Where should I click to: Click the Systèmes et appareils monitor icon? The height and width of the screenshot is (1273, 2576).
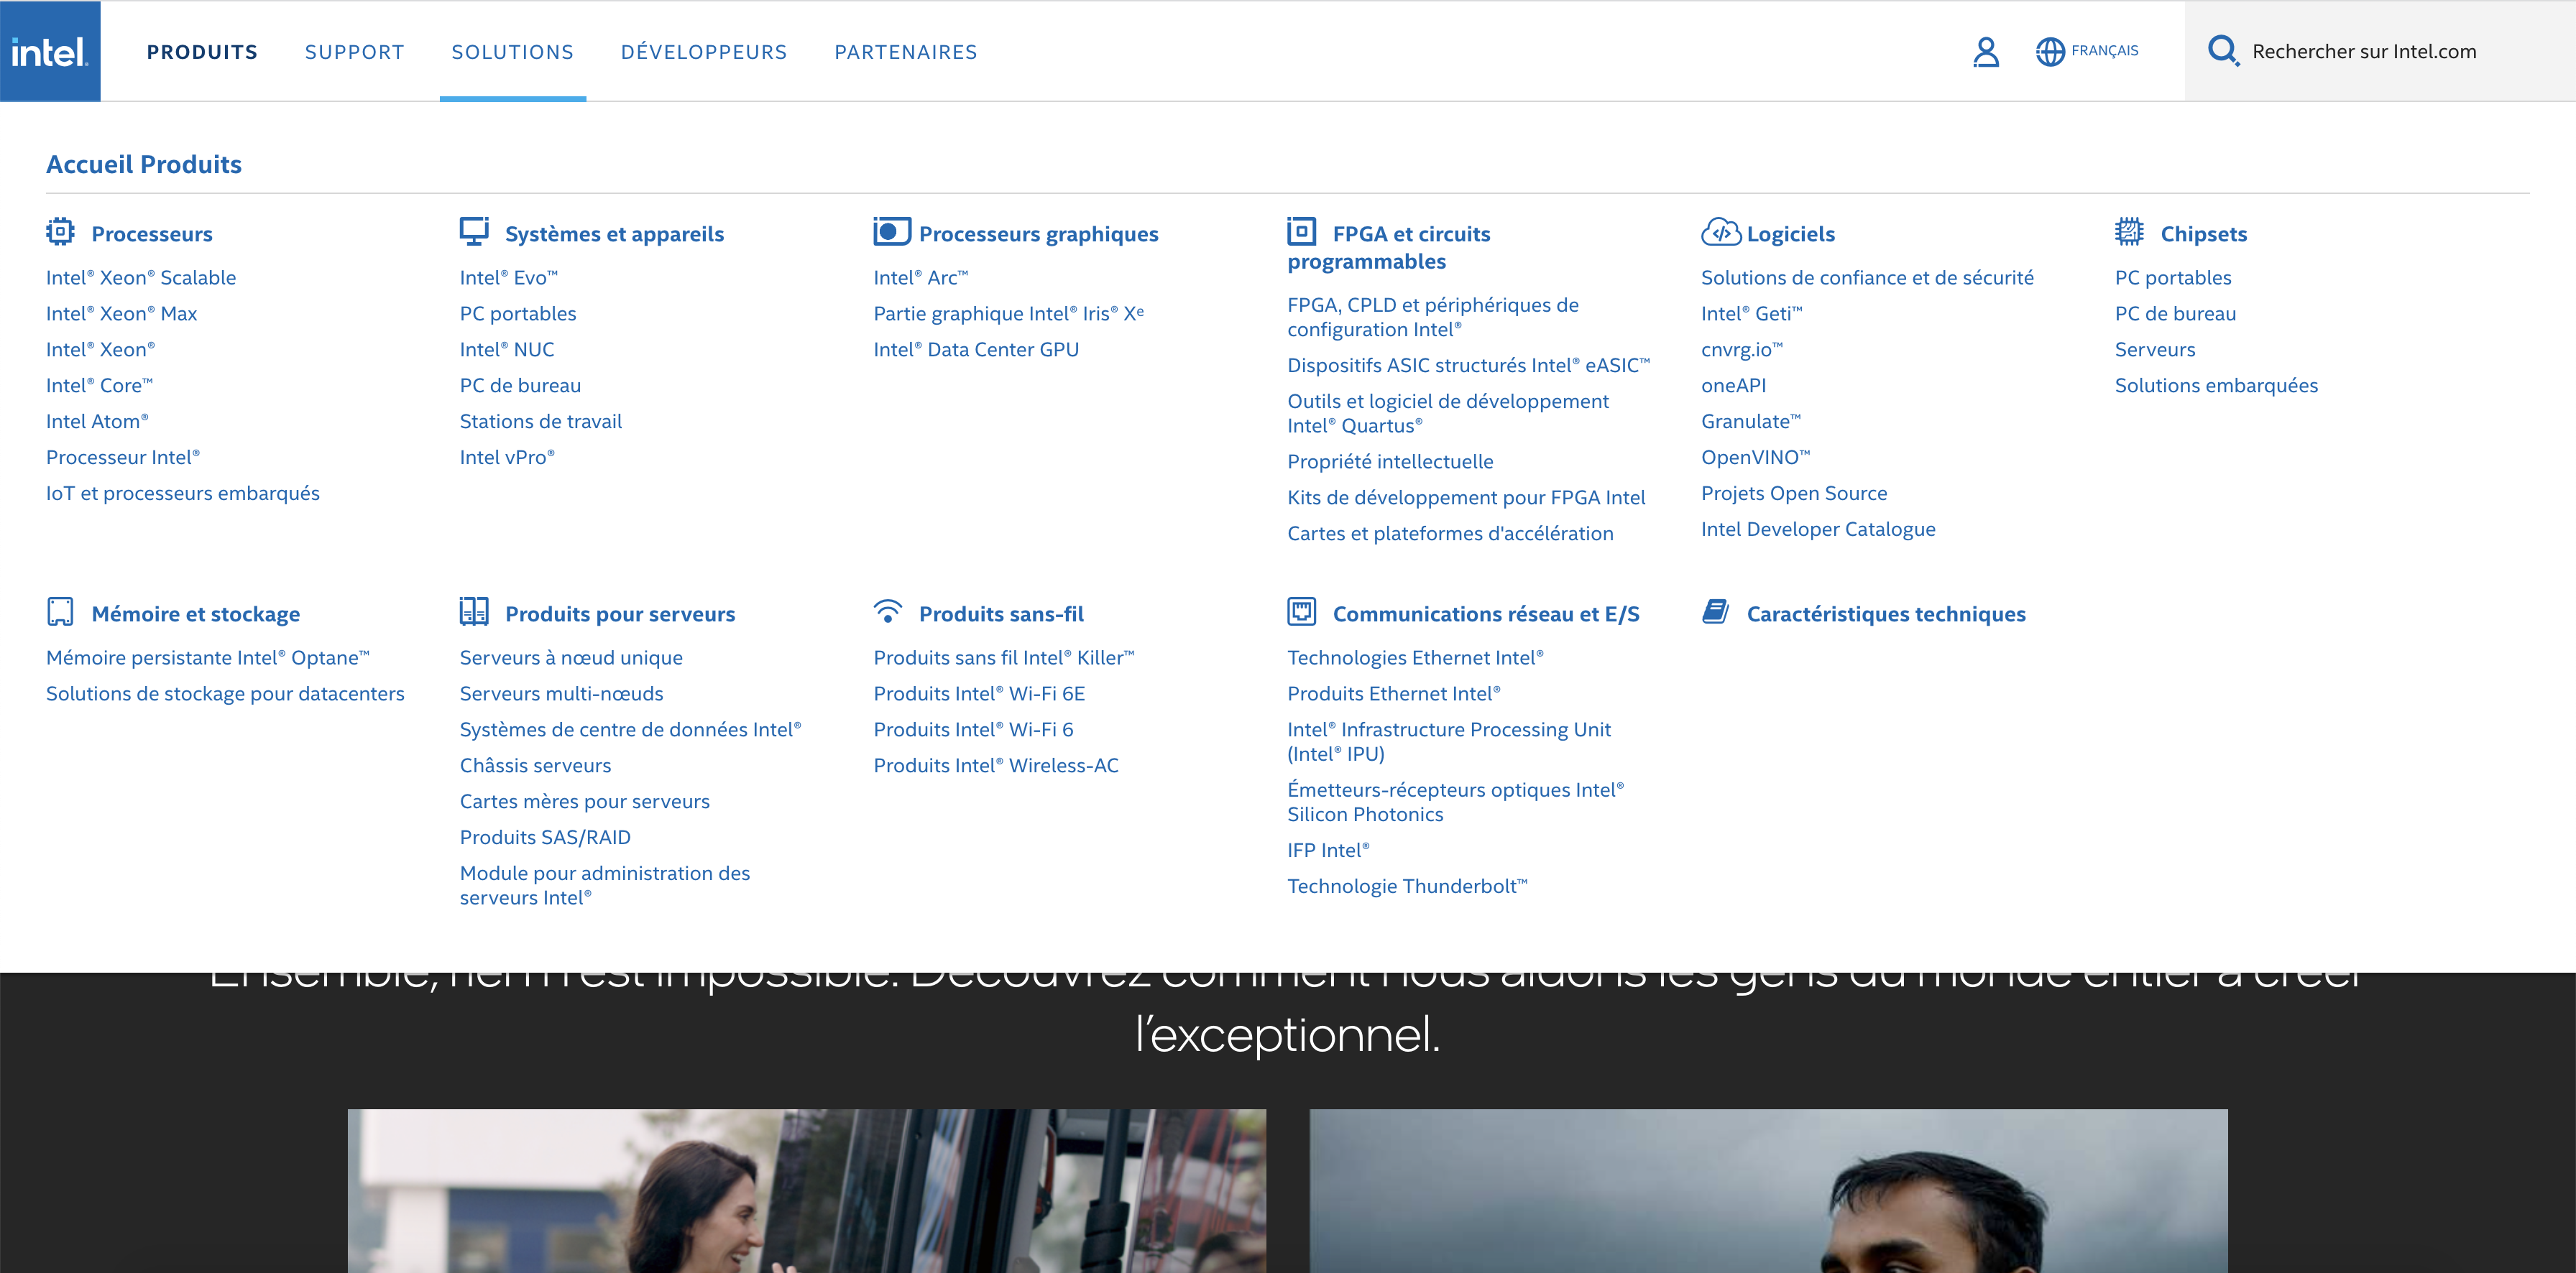[474, 232]
